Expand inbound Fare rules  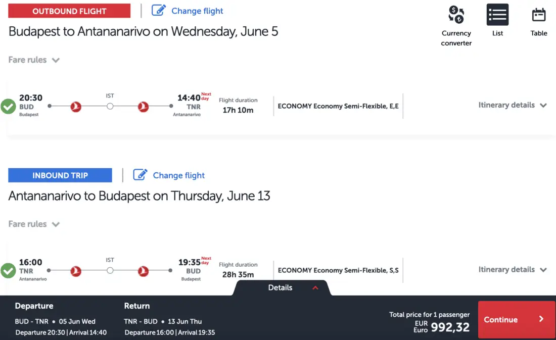[34, 224]
